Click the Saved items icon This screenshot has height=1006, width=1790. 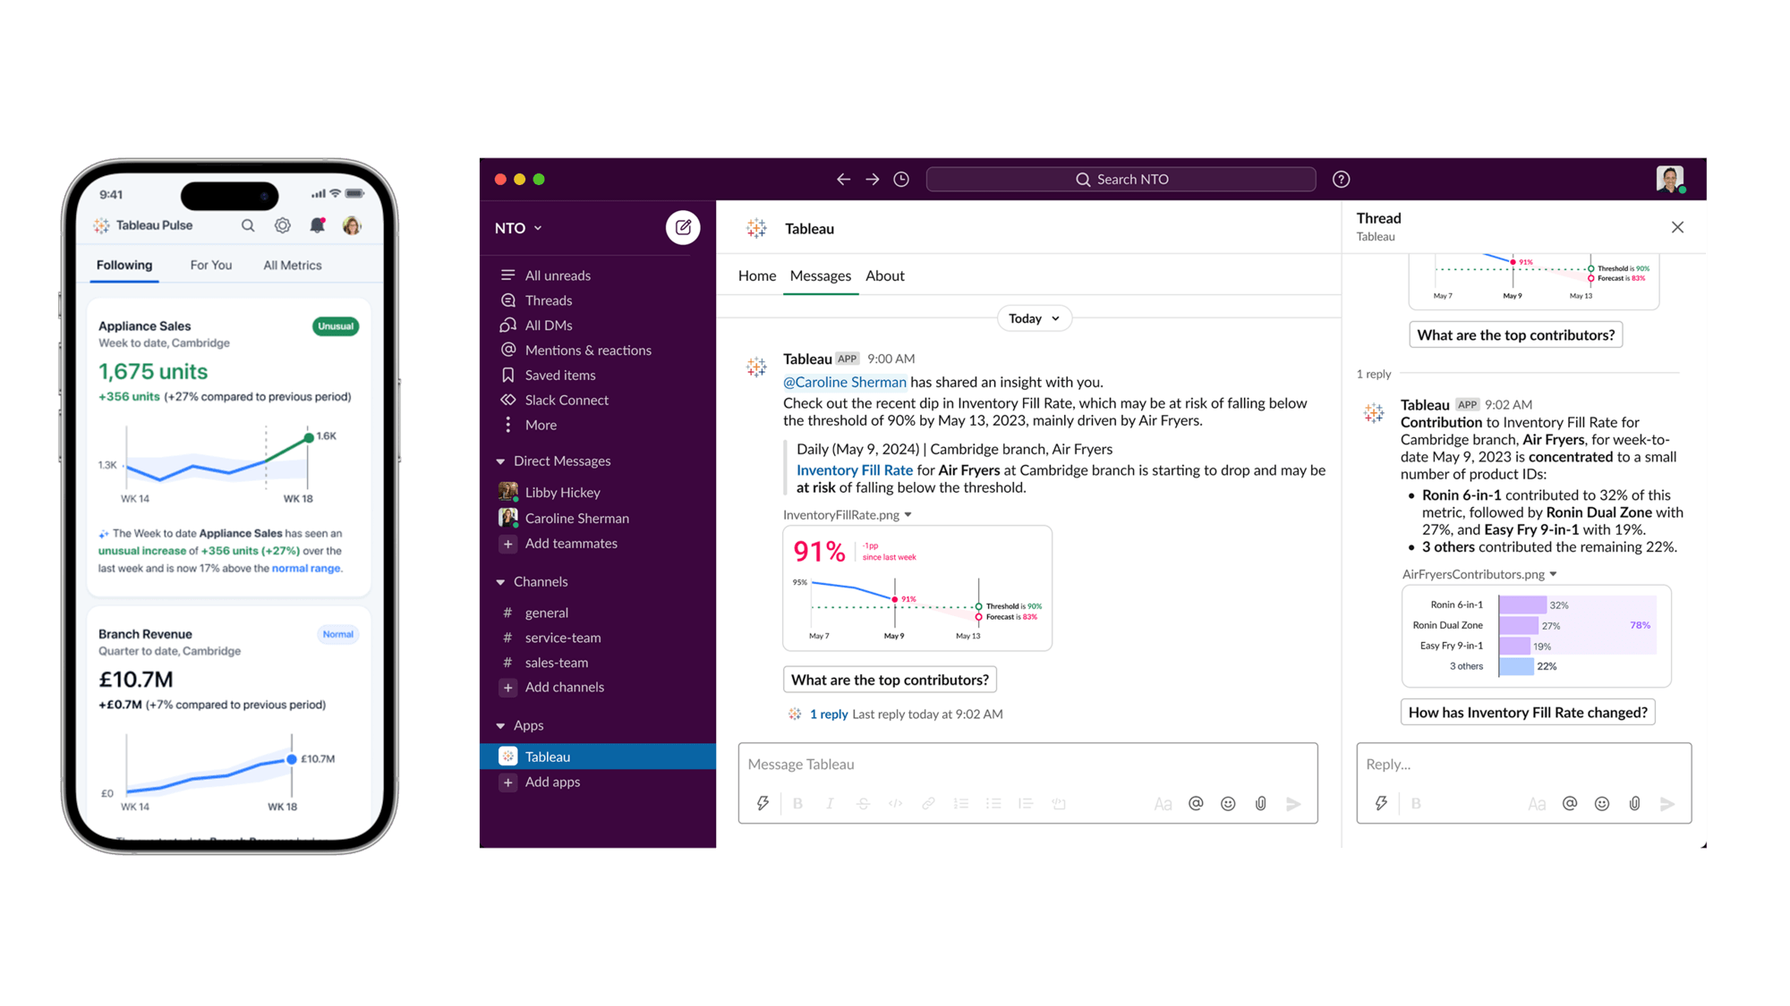[x=507, y=375]
